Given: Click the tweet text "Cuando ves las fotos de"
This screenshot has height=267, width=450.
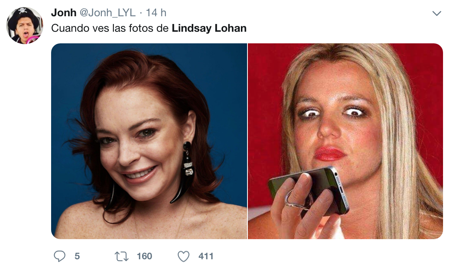Looking at the screenshot, I should (x=110, y=28).
